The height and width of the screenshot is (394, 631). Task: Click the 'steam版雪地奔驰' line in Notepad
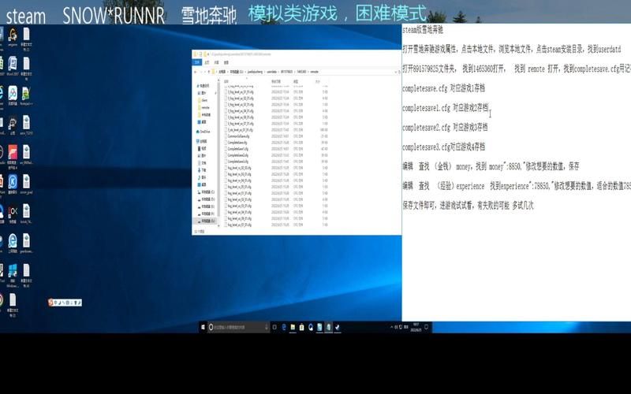click(423, 30)
